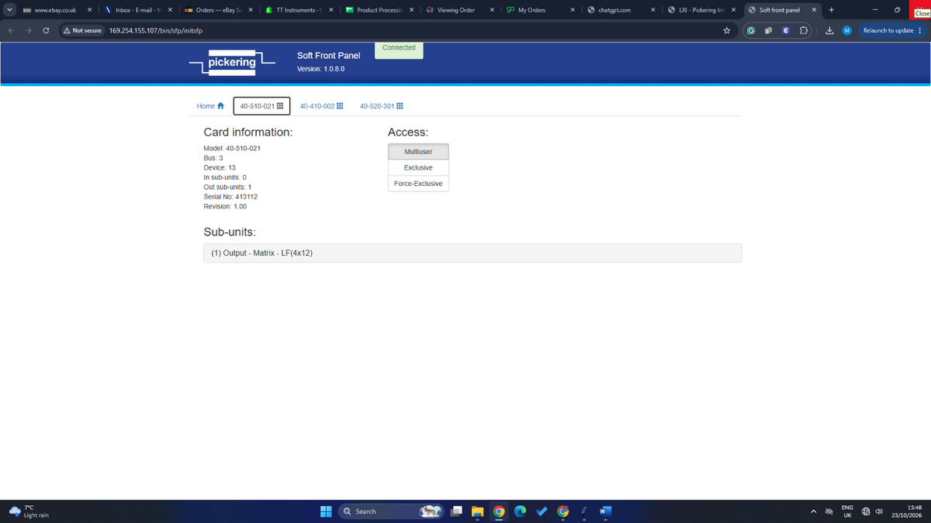931x523 pixels.
Task: Switch to the www.ebay.co.uk browser tab
Action: [57, 10]
